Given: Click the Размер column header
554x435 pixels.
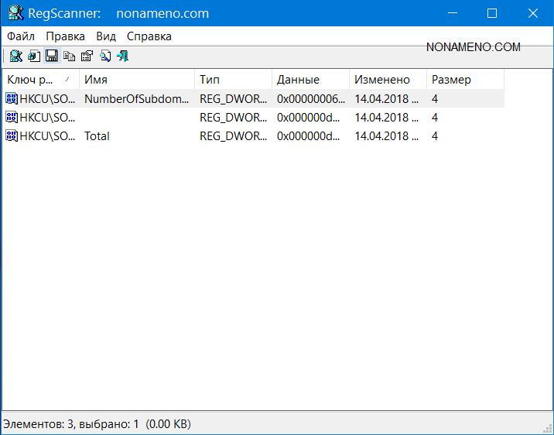Looking at the screenshot, I should pyautogui.click(x=464, y=80).
